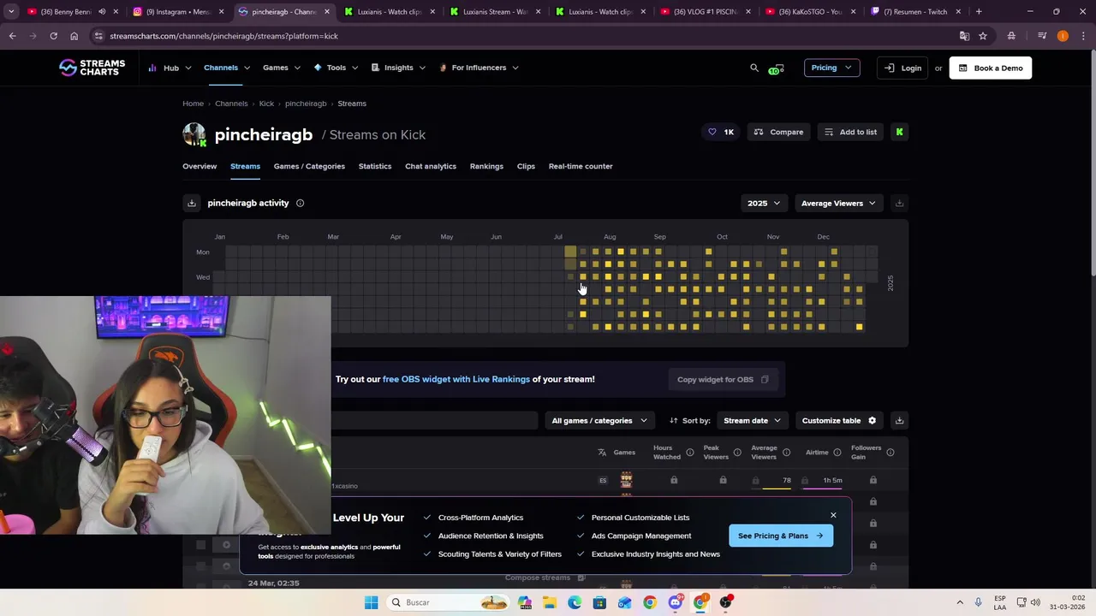Click the language column icon in table header

coord(602,452)
